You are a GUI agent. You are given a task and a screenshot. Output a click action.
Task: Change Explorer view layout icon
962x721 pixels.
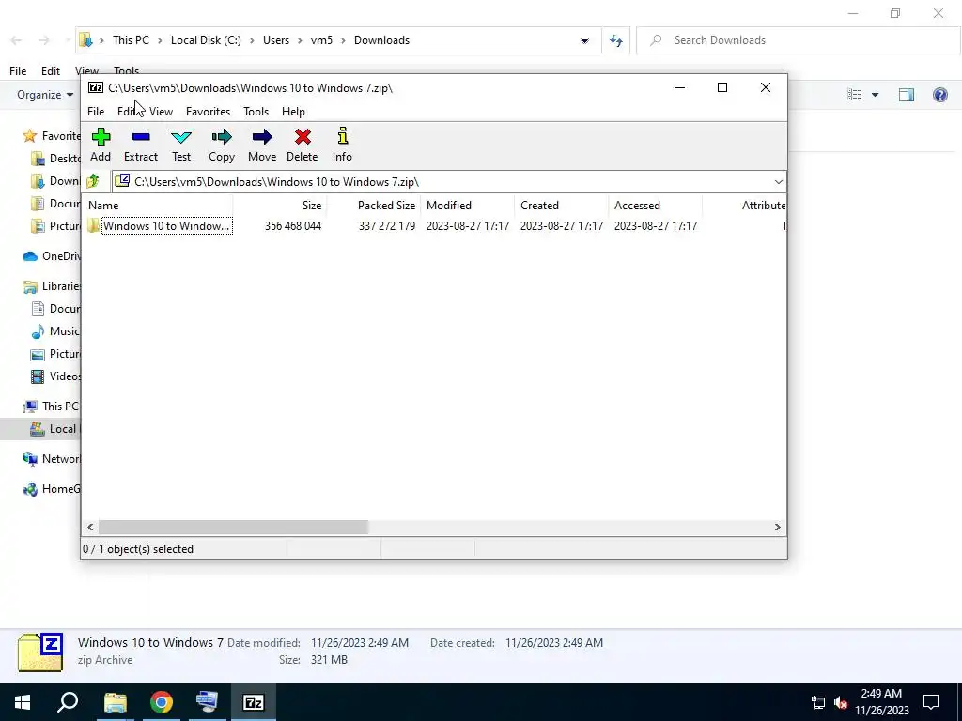pos(855,95)
